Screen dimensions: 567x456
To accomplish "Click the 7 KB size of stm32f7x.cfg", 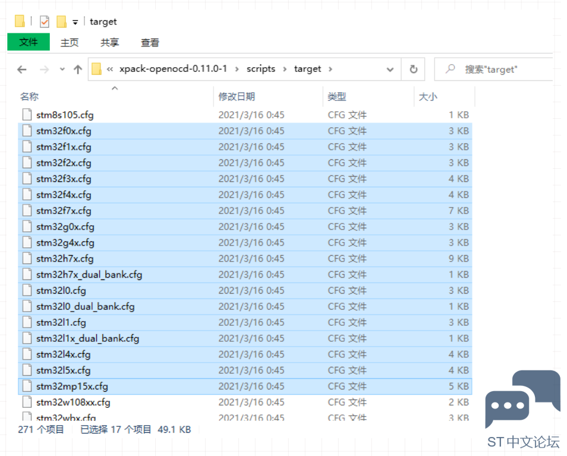I will point(458,210).
